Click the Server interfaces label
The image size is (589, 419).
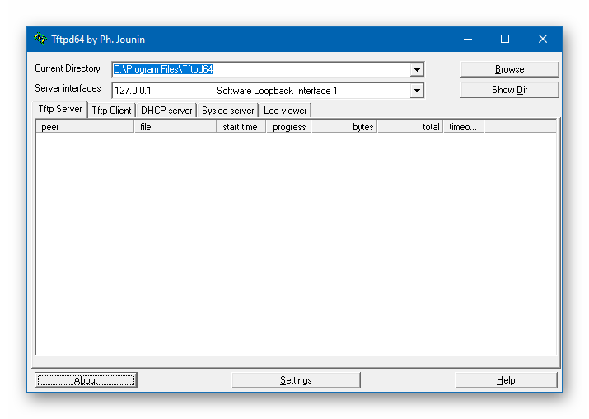tap(68, 88)
